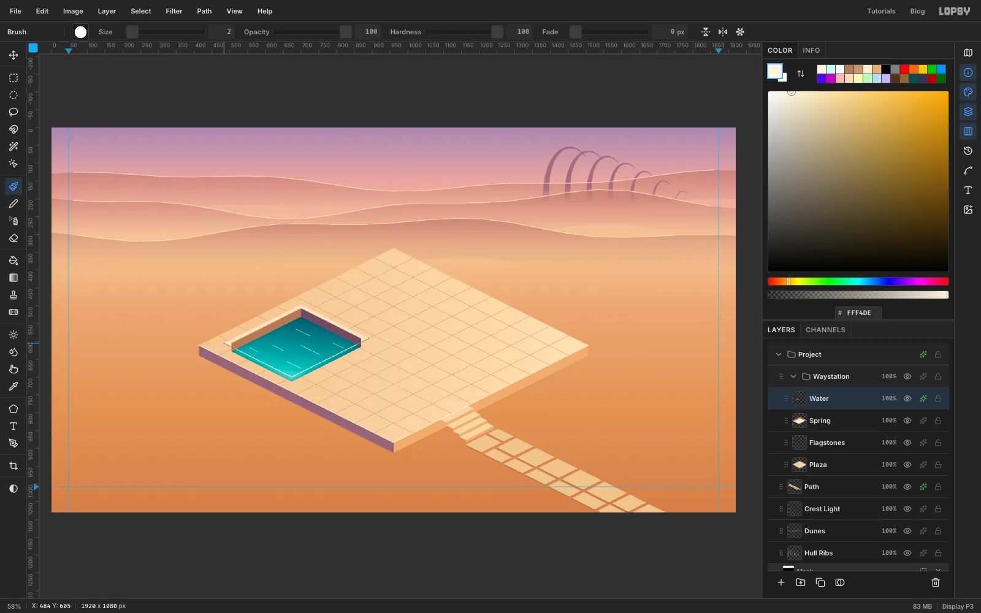This screenshot has height=613, width=981.
Task: Select the Eraser tool
Action: click(x=13, y=238)
